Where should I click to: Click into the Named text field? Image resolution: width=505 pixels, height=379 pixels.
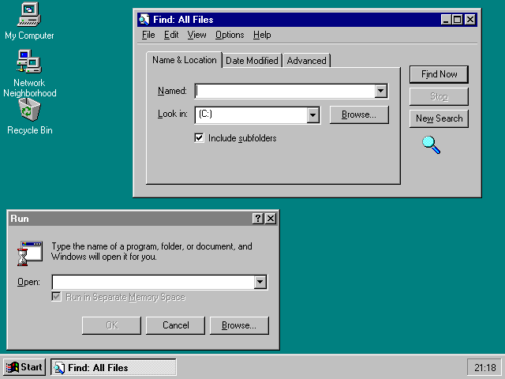284,91
